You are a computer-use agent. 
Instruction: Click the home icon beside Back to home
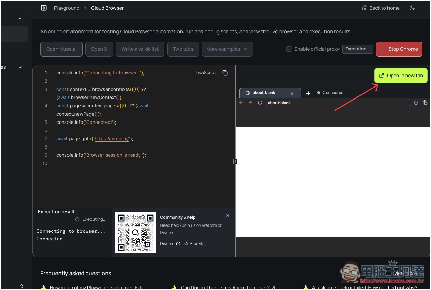pyautogui.click(x=365, y=8)
